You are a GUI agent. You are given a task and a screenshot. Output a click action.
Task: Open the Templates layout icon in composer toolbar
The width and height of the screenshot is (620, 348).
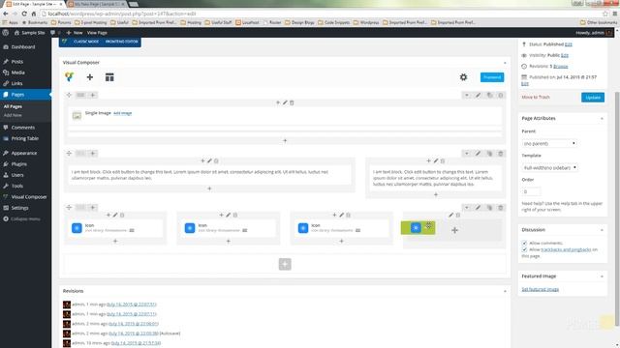[109, 77]
